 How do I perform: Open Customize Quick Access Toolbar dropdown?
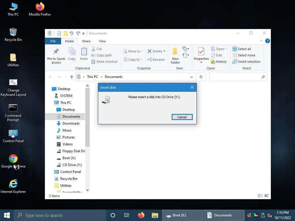tap(83, 34)
